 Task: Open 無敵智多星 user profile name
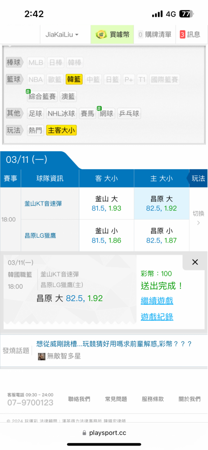pos(64,356)
